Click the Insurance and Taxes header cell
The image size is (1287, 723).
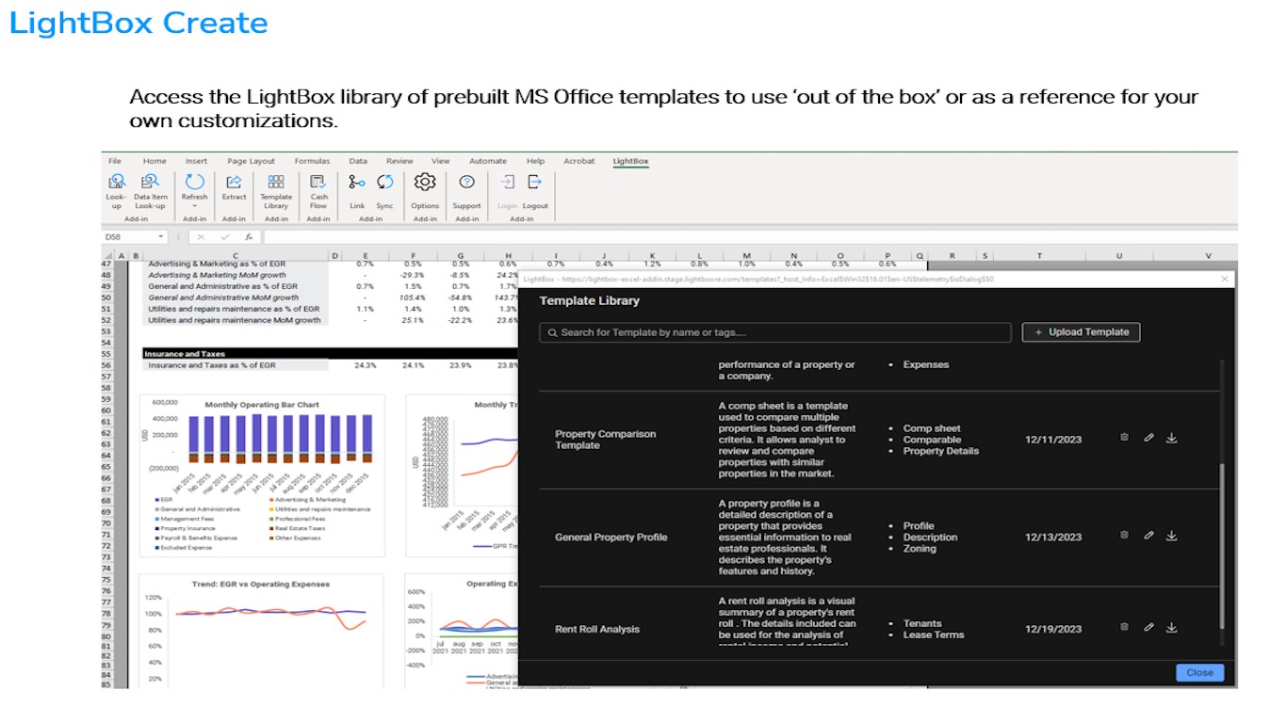tap(236, 354)
